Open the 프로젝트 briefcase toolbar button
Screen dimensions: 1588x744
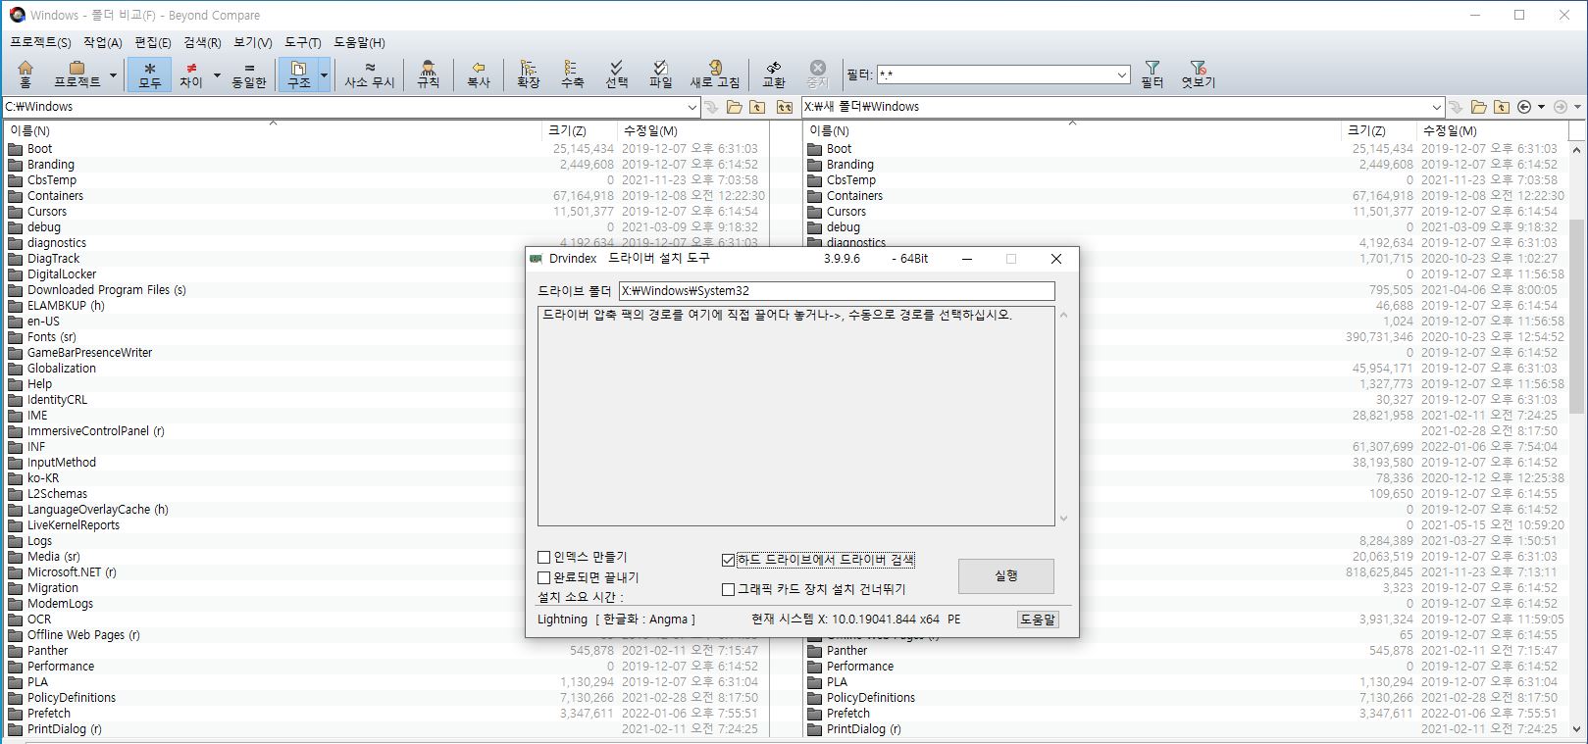click(77, 74)
